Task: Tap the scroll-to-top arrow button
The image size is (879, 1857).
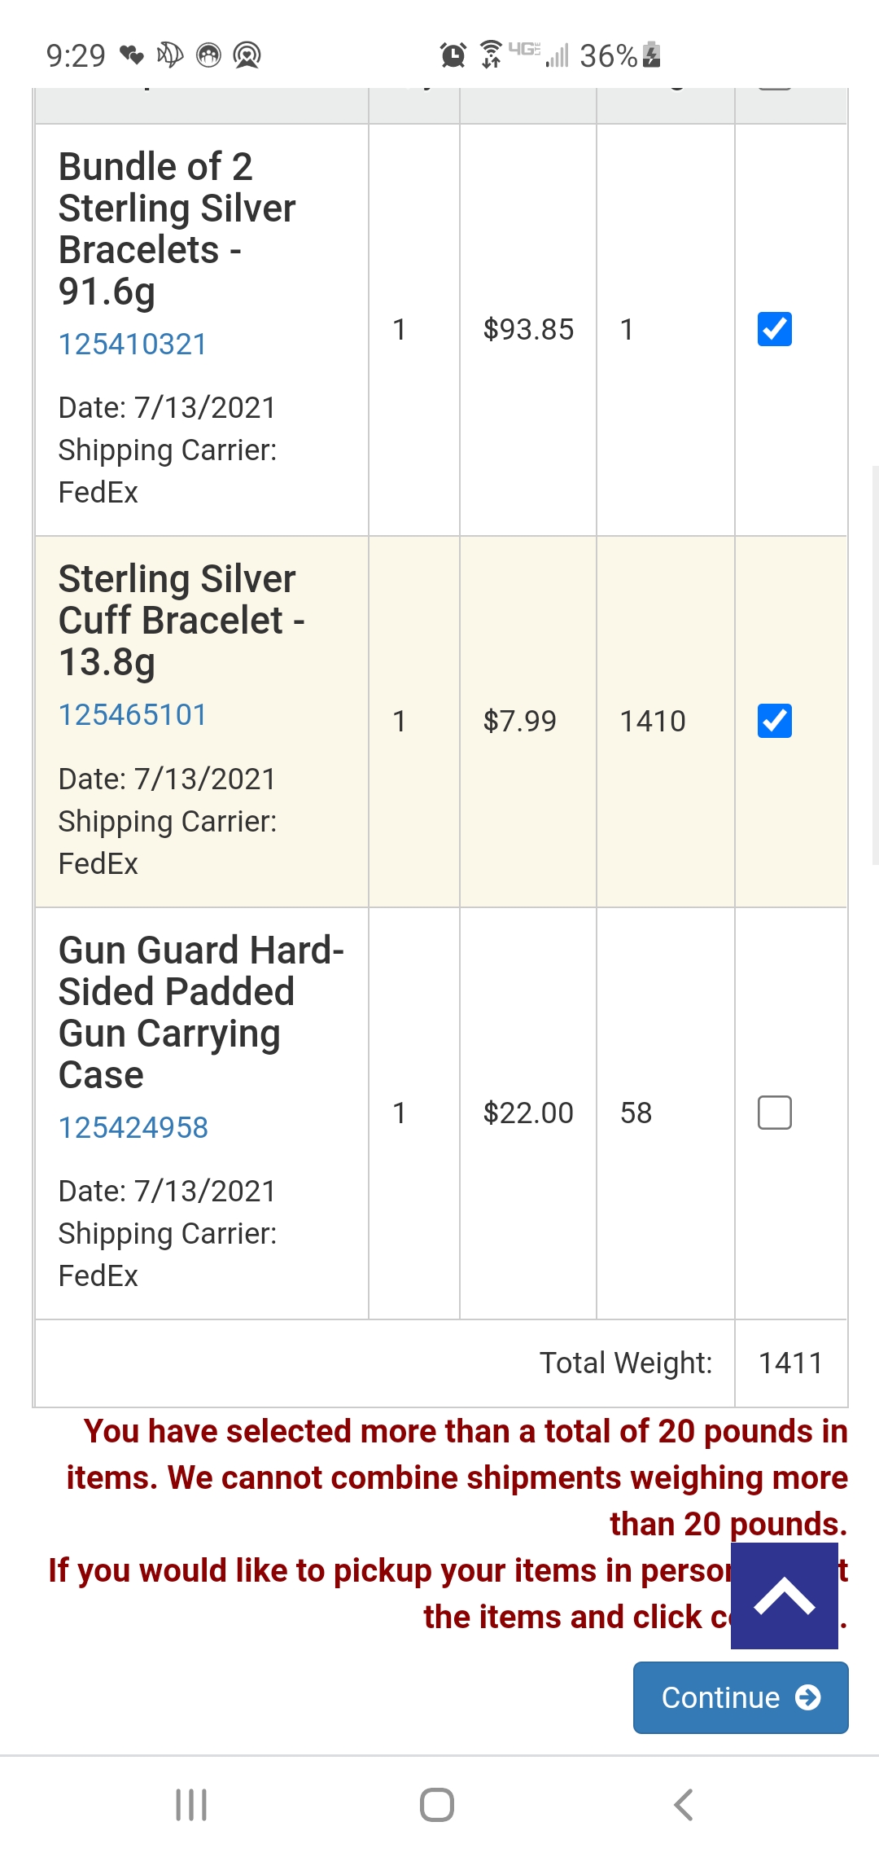Action: pos(784,1596)
